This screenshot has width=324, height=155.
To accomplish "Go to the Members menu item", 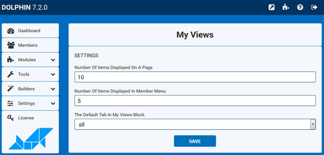I will pyautogui.click(x=30, y=45).
